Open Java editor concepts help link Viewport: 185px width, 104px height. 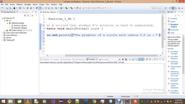[174, 53]
